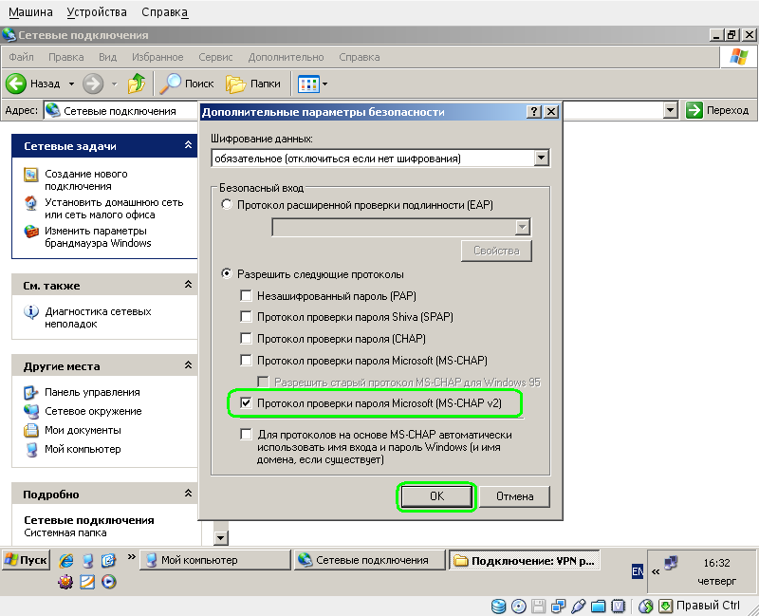Click the green-arrow host key indicator
The width and height of the screenshot is (759, 616).
[x=666, y=606]
